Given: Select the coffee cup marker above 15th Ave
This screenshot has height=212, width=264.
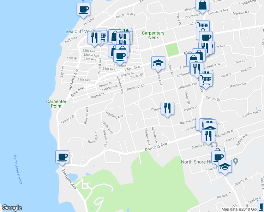Looking at the screenshot, I should 120,56.
